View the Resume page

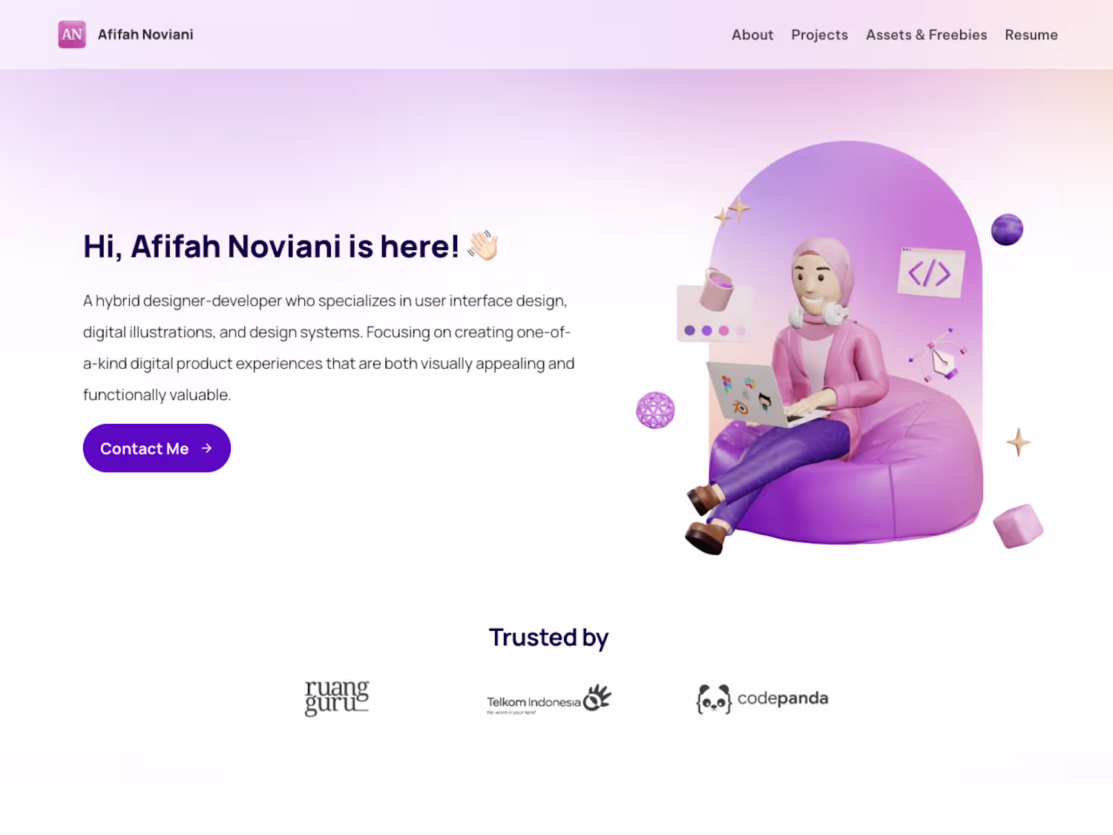[x=1031, y=35]
